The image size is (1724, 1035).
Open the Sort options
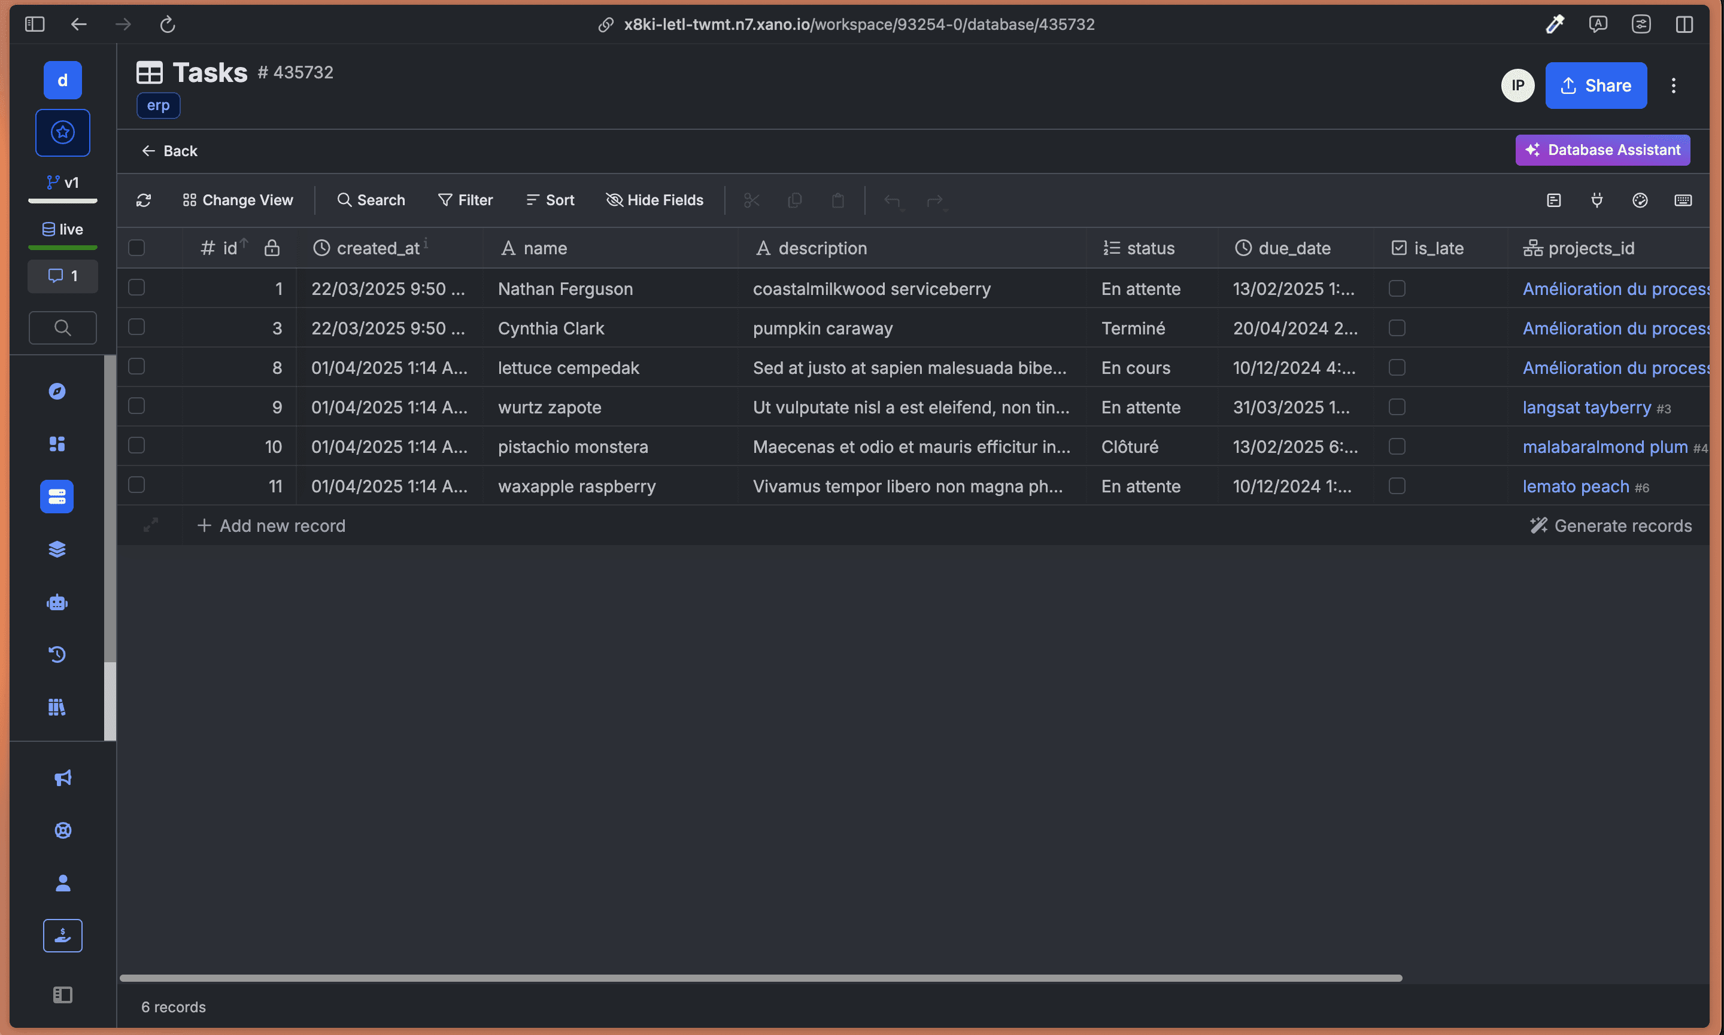[551, 200]
